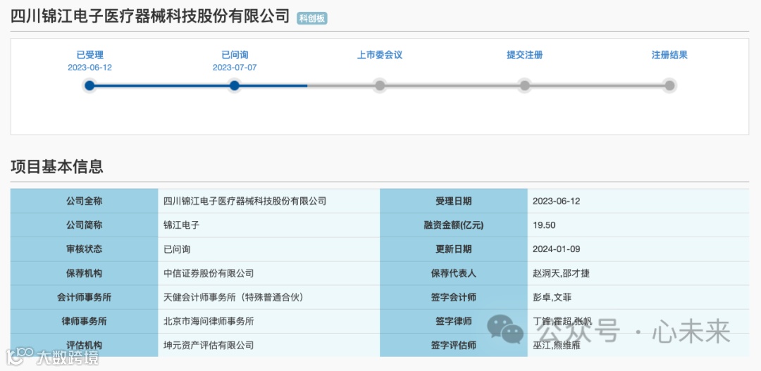This screenshot has width=761, height=371.
Task: Click the page title 四川锦江电子医疗器械科技股份有限公司
Action: (150, 16)
